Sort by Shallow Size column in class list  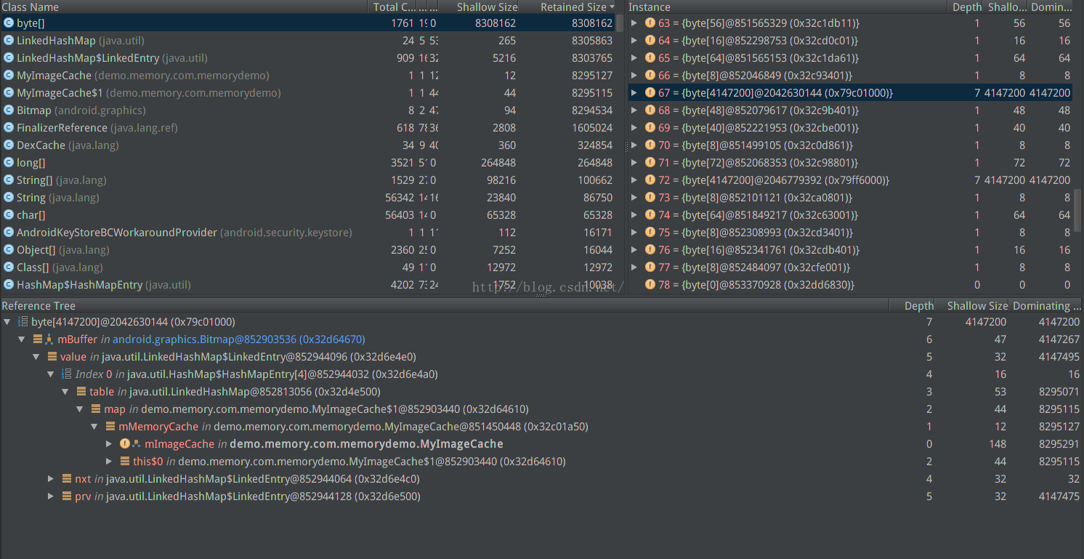tap(487, 7)
